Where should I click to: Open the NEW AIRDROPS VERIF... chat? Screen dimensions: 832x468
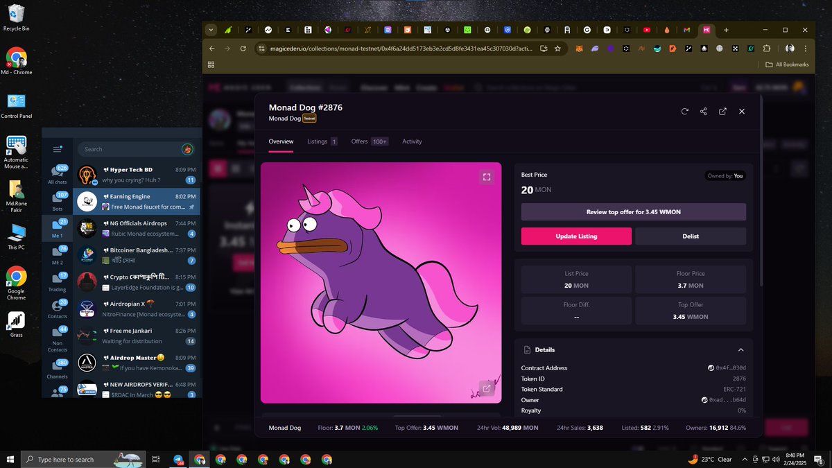point(137,389)
